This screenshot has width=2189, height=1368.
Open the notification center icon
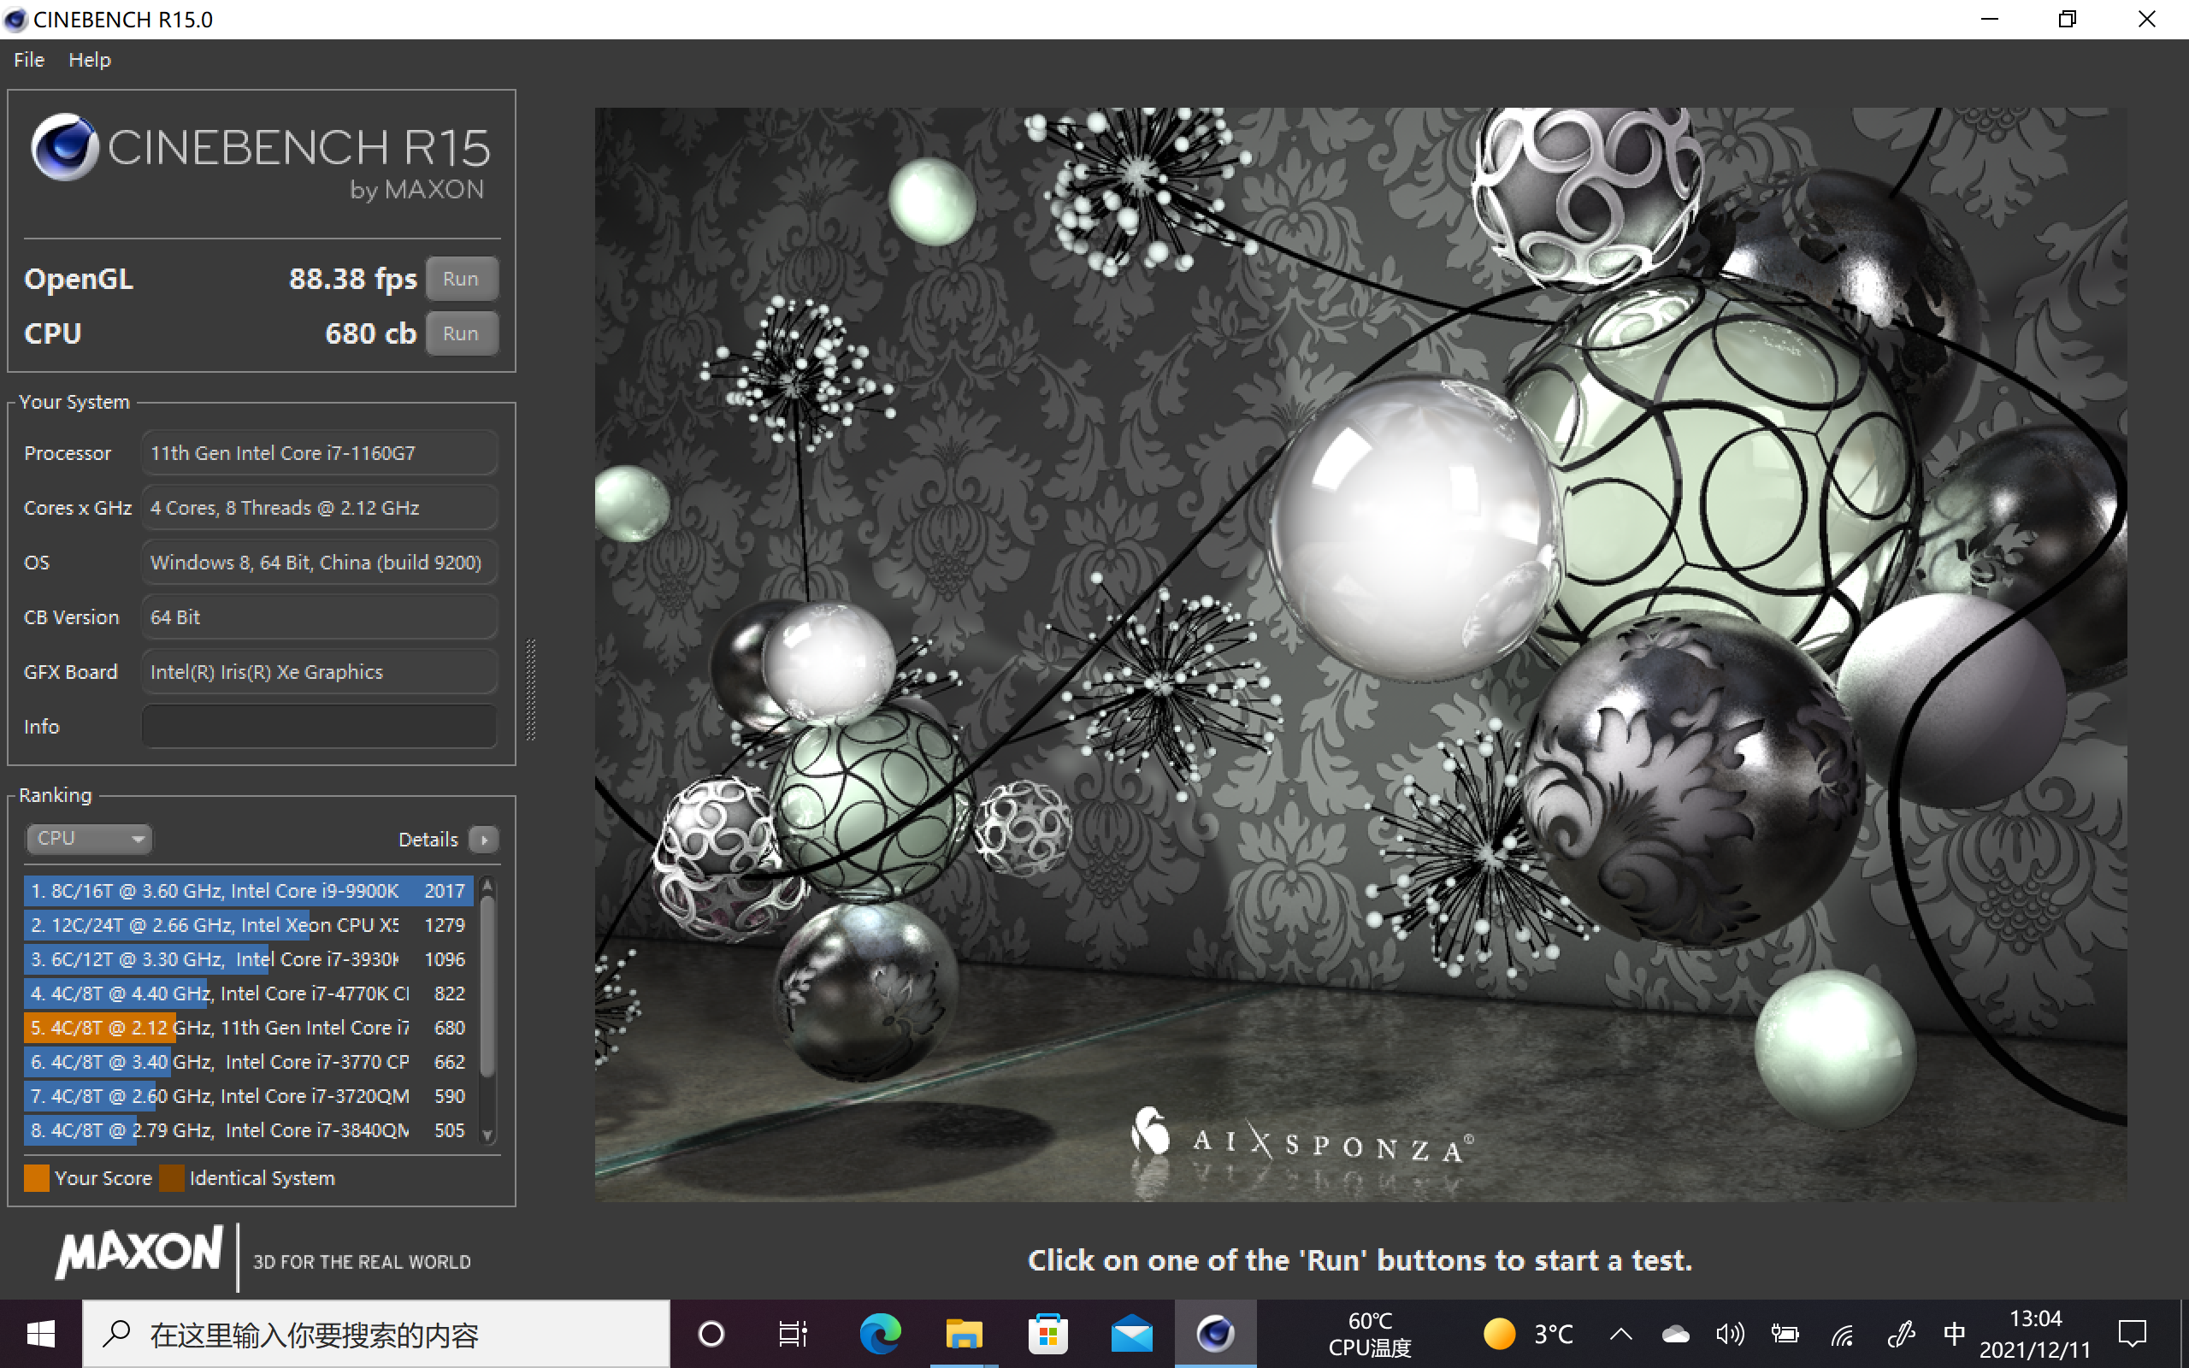pyautogui.click(x=2132, y=1334)
